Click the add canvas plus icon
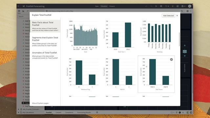Screen dimensions: 210x118 (97, 112)
